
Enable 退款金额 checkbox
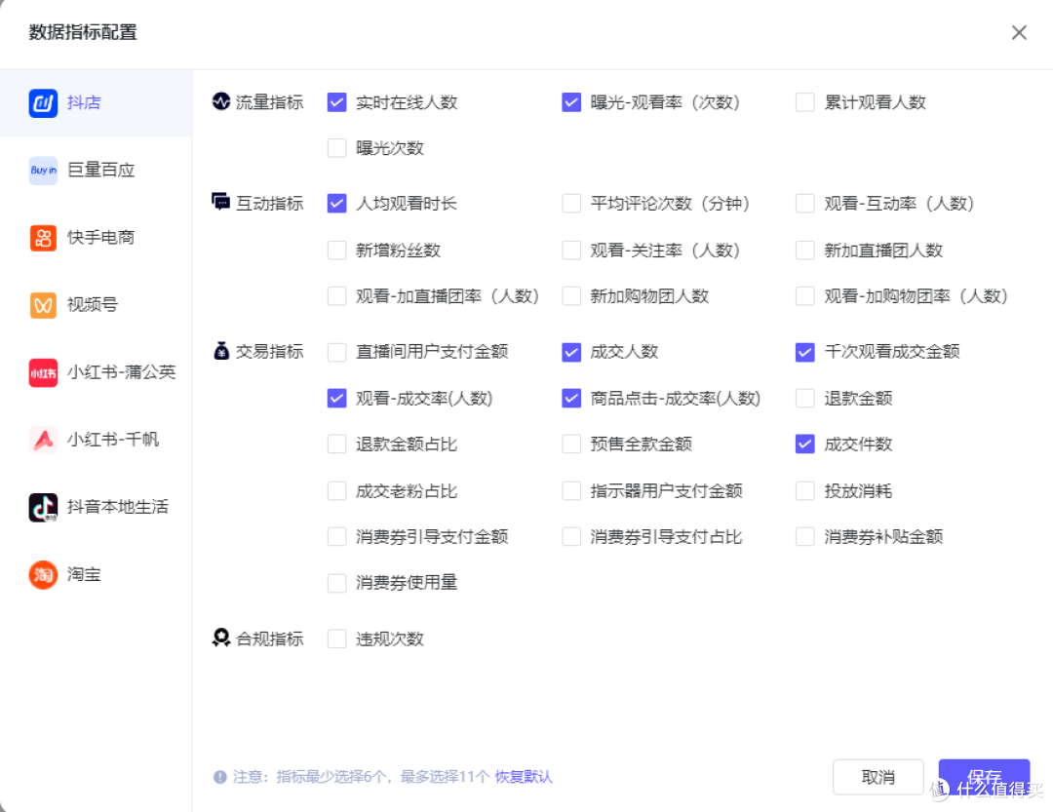(x=805, y=398)
